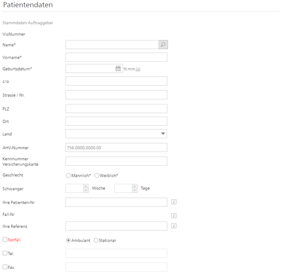Tick the Tel. checkbox
This screenshot has width=281, height=273.
point(5,253)
